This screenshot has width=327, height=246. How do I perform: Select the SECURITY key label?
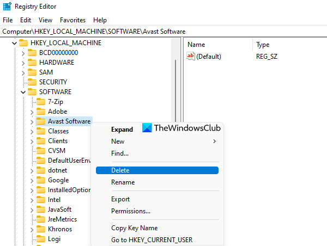[53, 82]
